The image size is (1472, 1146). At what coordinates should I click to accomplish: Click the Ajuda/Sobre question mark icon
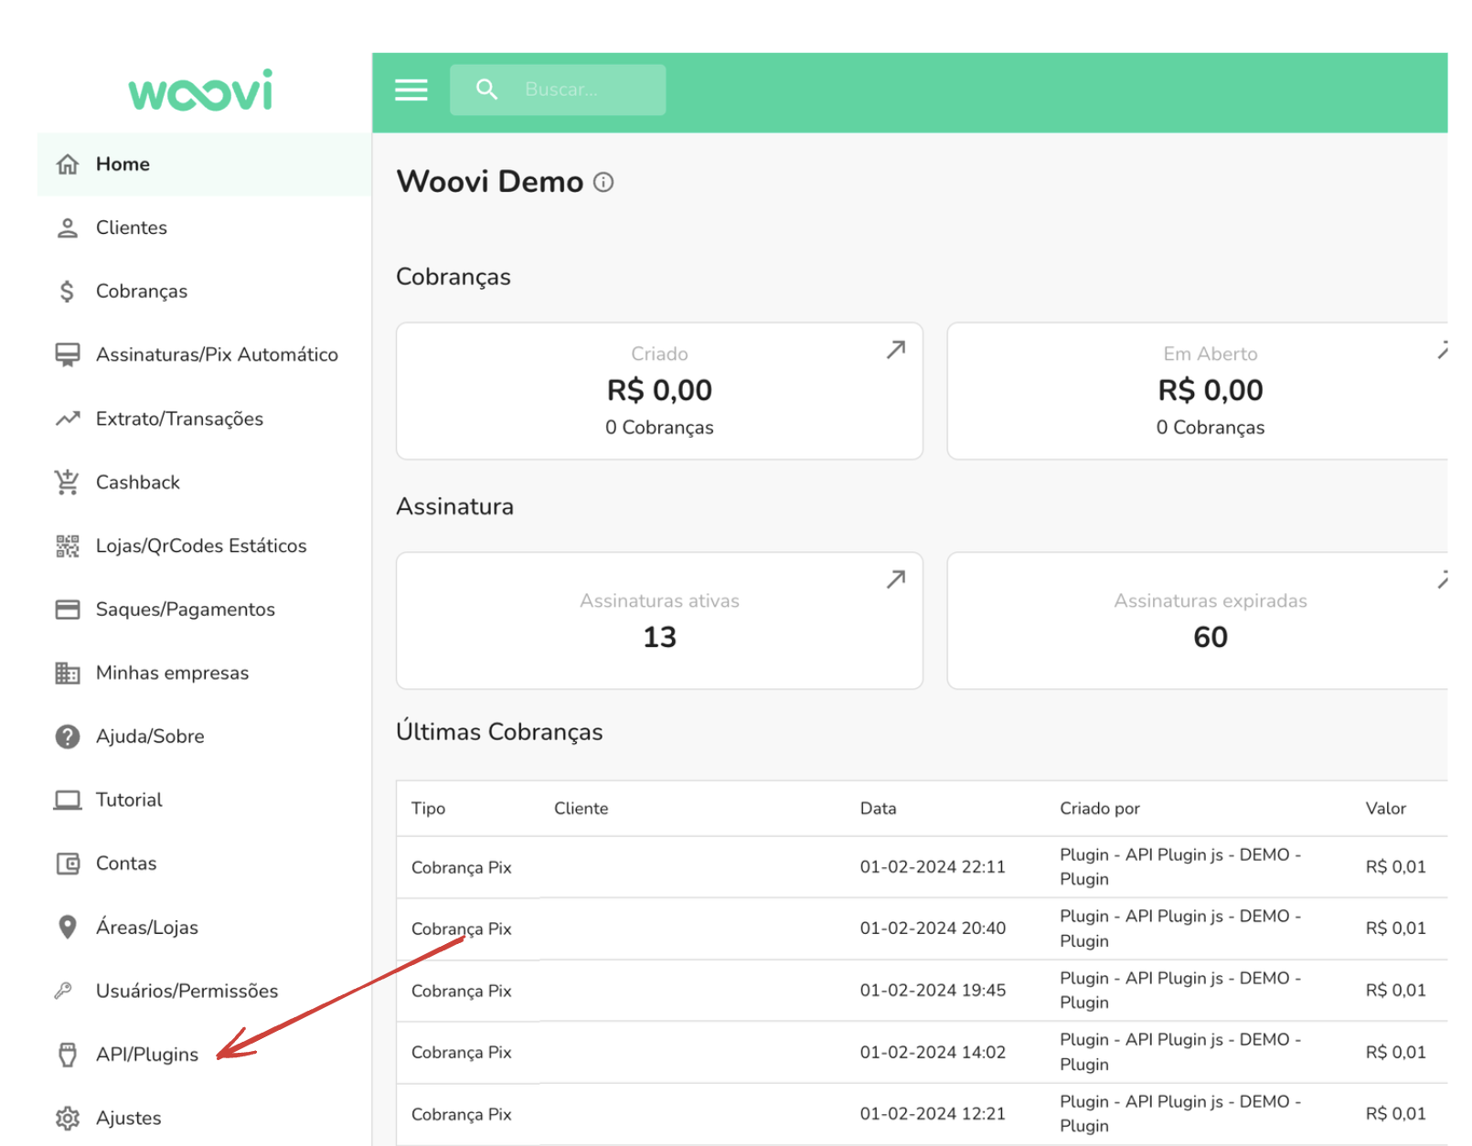point(67,737)
